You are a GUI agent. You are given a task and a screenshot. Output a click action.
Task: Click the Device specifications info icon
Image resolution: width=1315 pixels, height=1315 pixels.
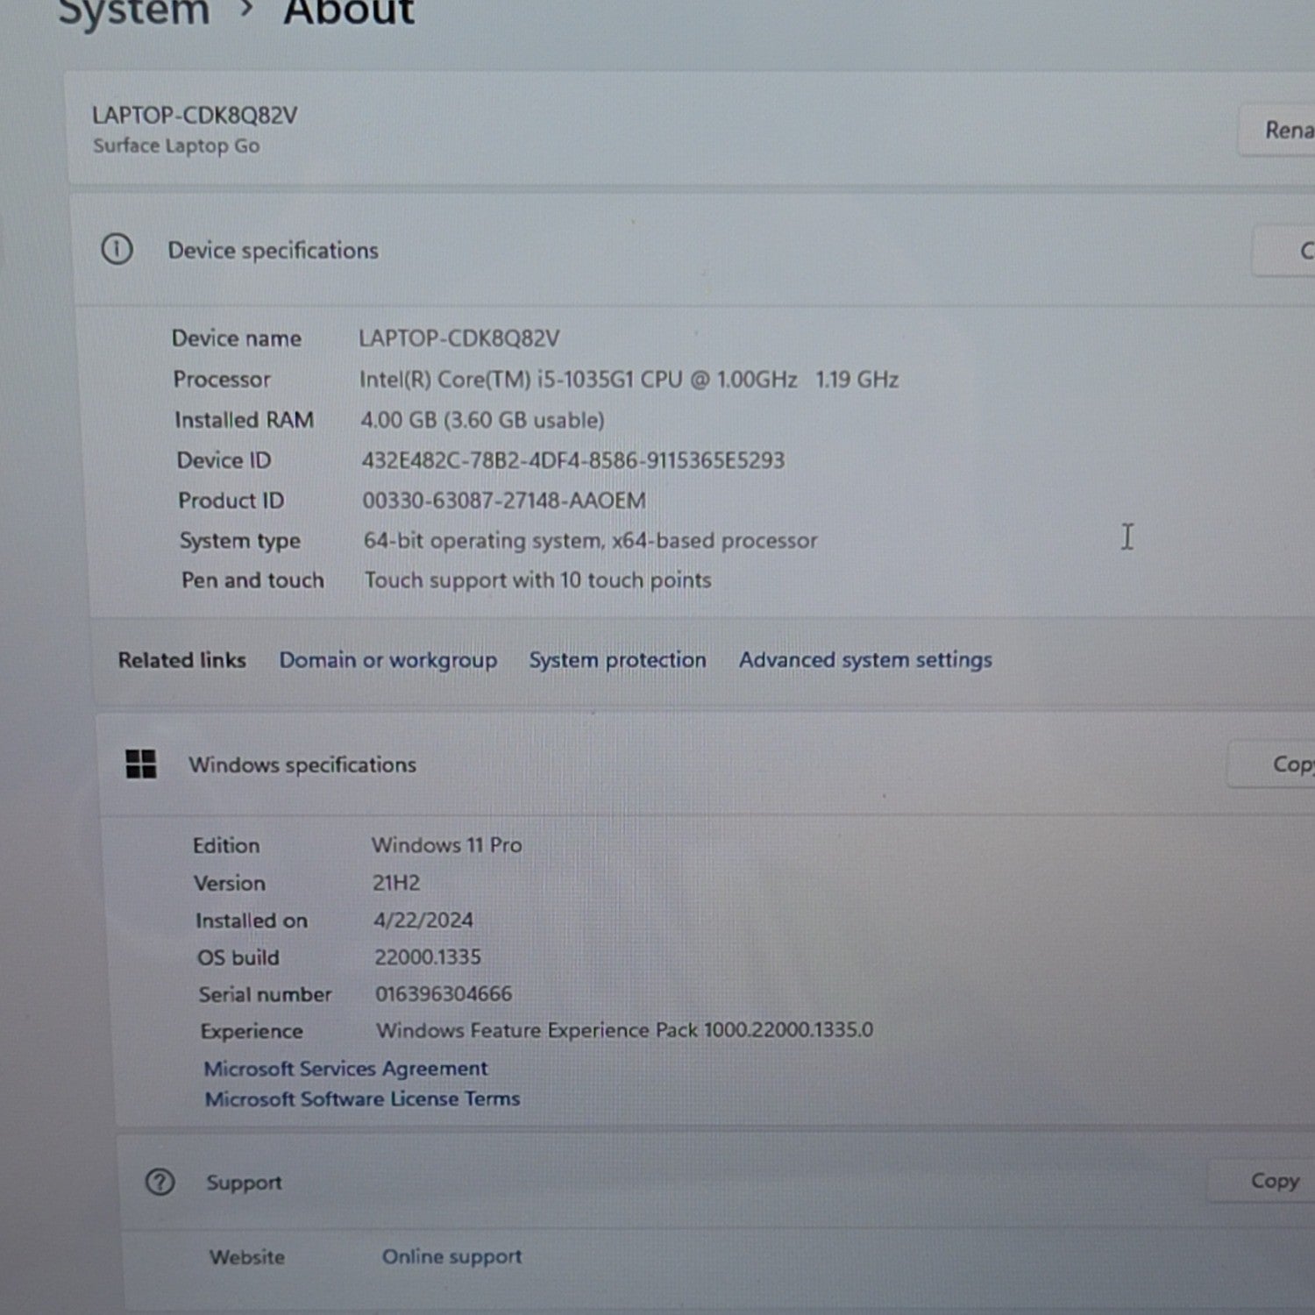click(117, 250)
